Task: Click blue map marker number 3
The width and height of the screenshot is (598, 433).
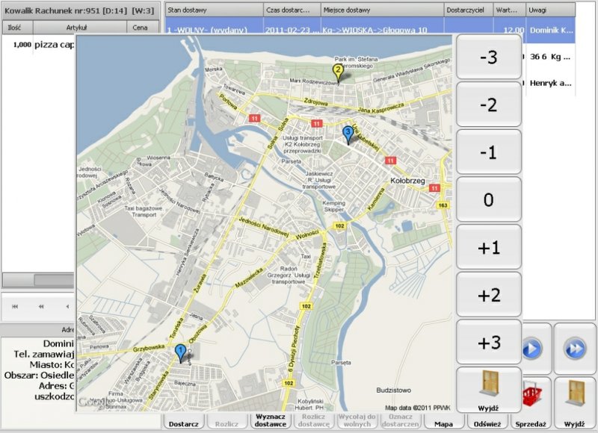Action: pos(348,134)
